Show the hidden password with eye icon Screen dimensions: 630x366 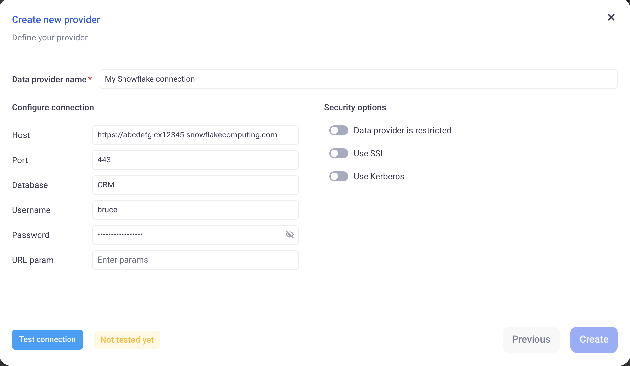point(289,235)
